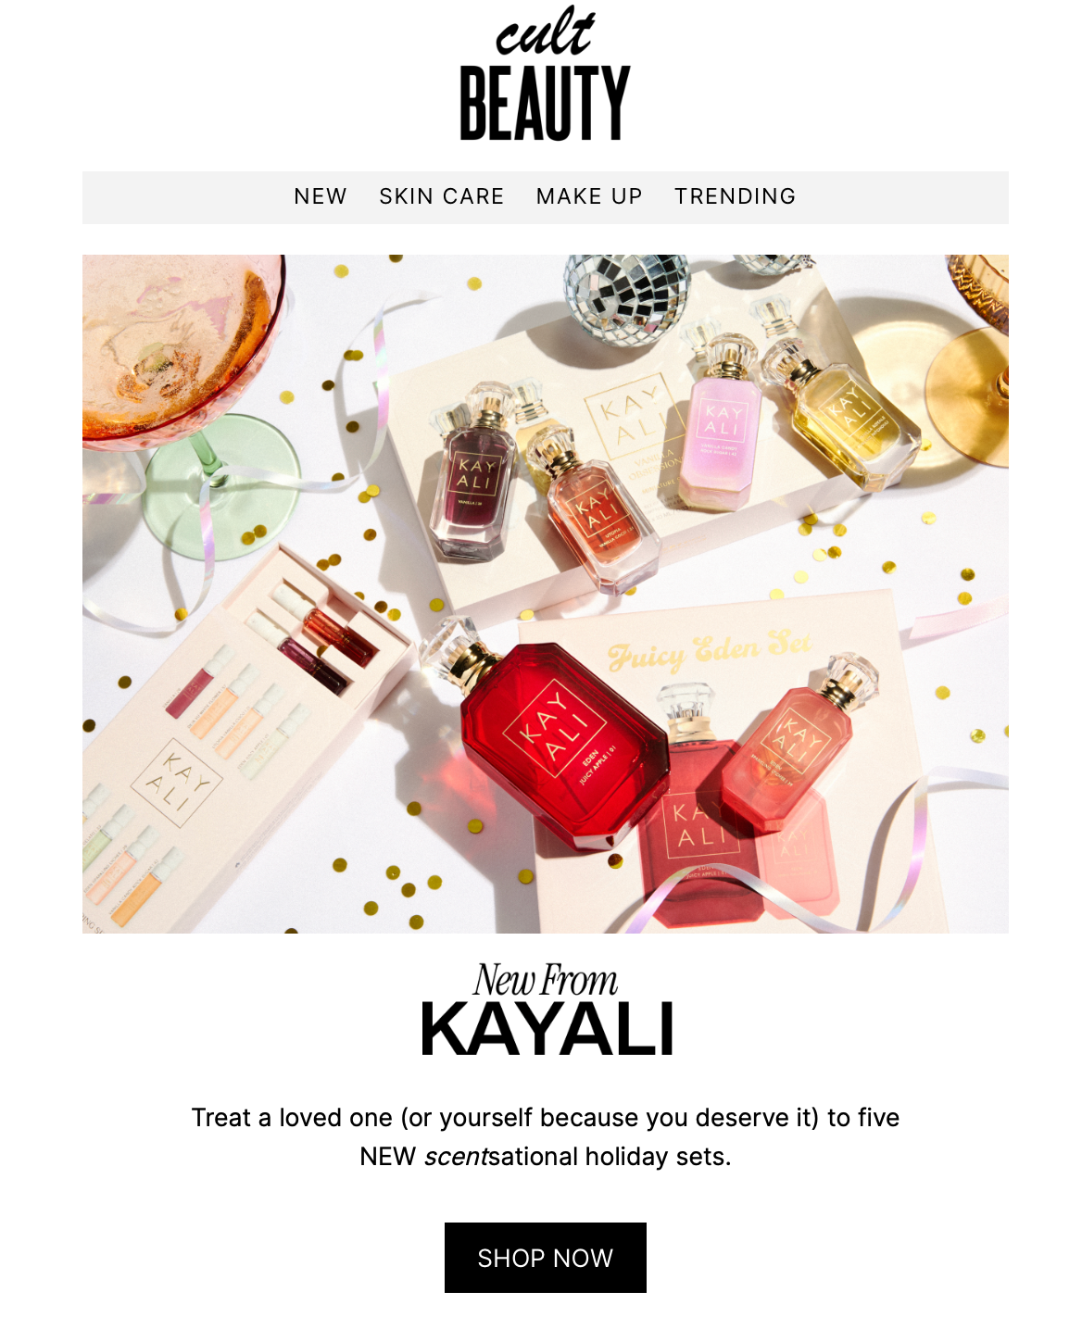
Task: Click the Cult Beauty logo
Action: (x=545, y=73)
